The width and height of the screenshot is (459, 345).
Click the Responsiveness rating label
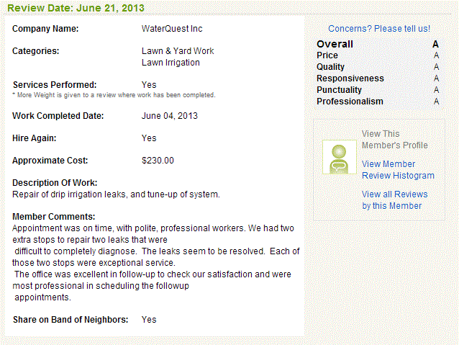(x=350, y=79)
